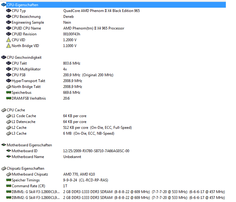The height and width of the screenshot is (202, 236).
Task: Select the DIMM2: G Skill F3-12800CL9 label
Action: click(36, 198)
